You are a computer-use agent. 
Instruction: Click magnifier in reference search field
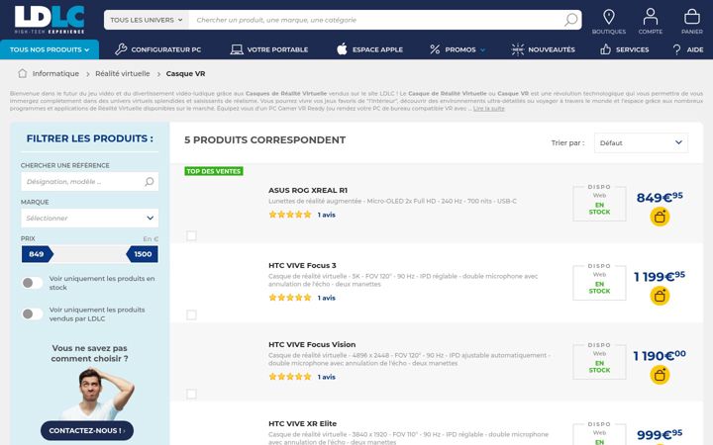[x=150, y=182]
